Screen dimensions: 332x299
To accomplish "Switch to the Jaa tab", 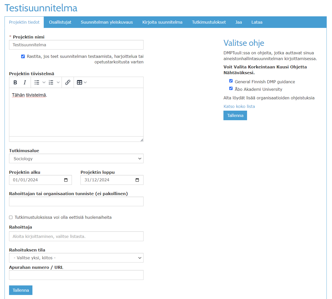I will 239,22.
